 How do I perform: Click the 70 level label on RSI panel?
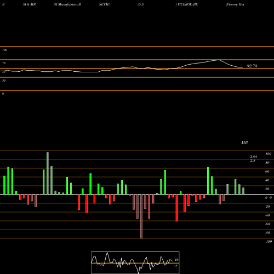(x=4, y=63)
